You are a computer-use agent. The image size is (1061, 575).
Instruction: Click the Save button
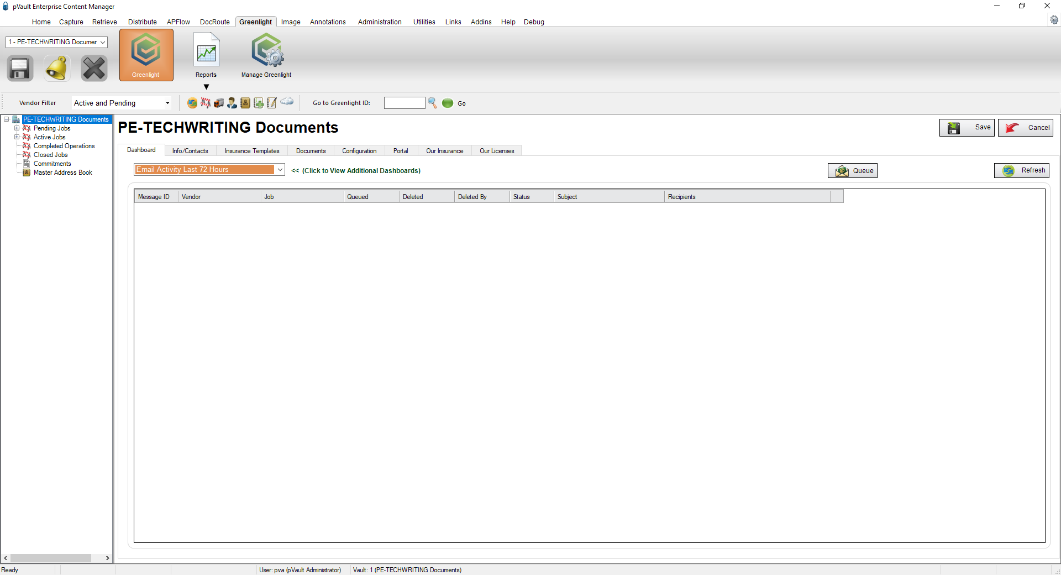[x=967, y=128]
